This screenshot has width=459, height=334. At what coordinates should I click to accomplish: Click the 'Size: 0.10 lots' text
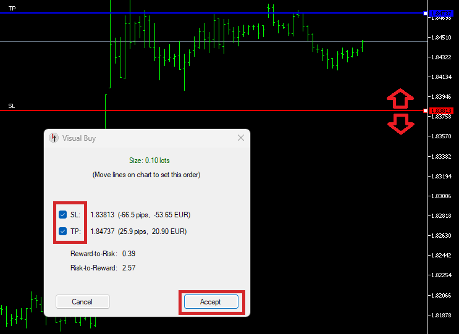[x=149, y=161]
